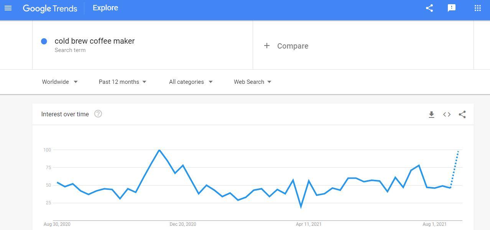This screenshot has height=230, width=490.
Task: Edit the cold brew coffee maker term
Action: click(95, 41)
